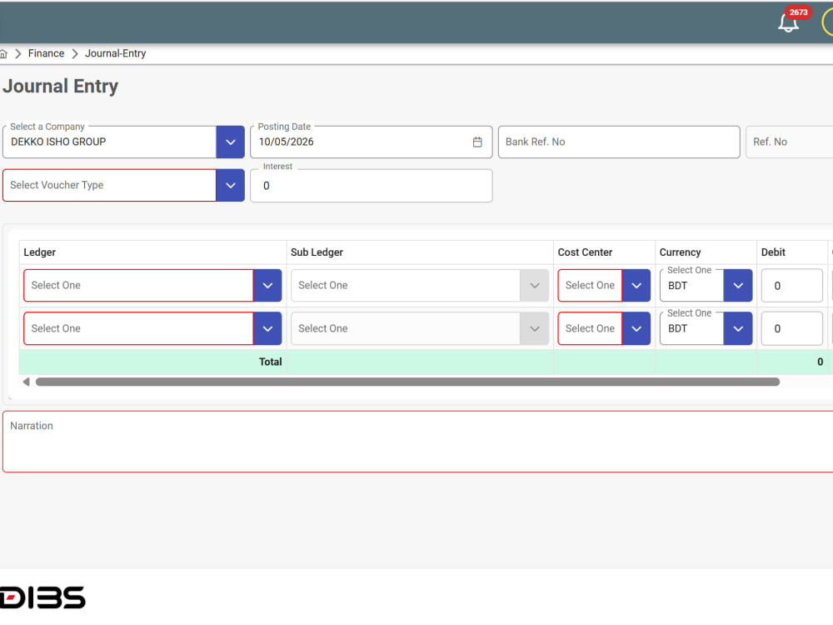833x625 pixels.
Task: Open second row Ledger dropdown arrow
Action: click(267, 328)
